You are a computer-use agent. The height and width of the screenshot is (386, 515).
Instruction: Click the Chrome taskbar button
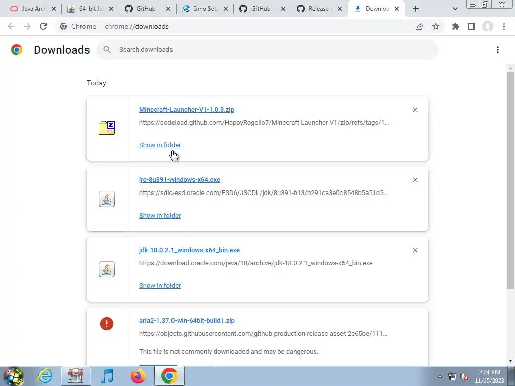[x=169, y=376]
